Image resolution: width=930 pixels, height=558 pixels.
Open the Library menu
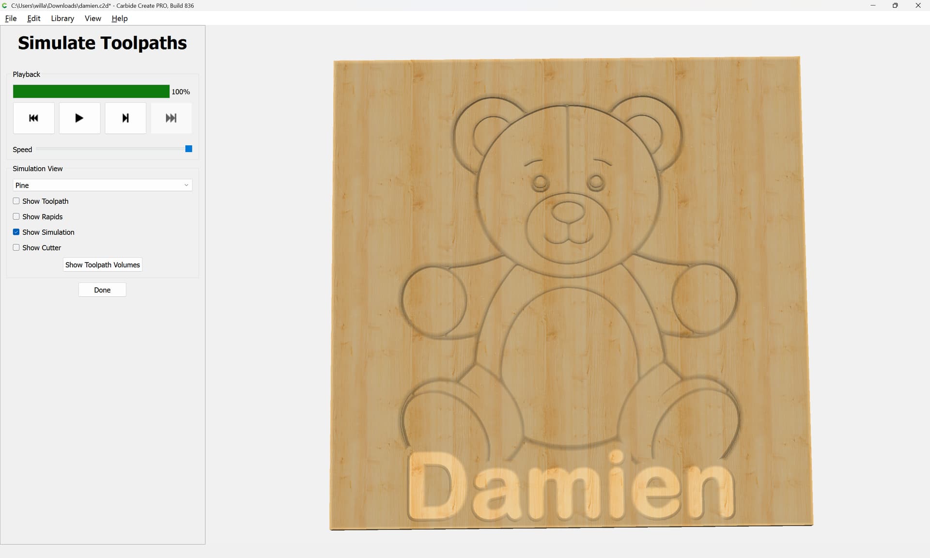pyautogui.click(x=62, y=18)
